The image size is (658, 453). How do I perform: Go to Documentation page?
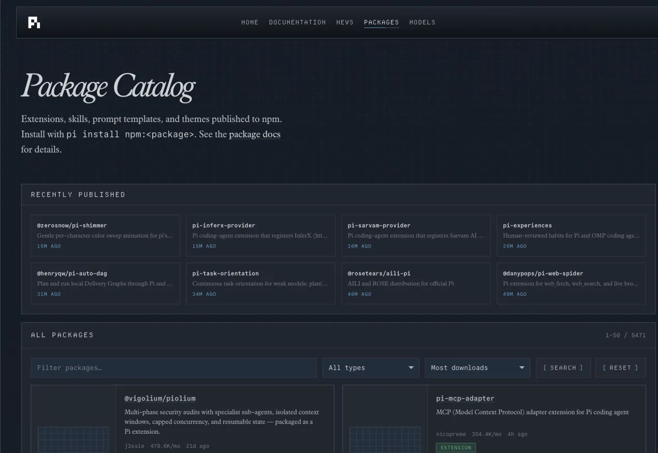[298, 22]
